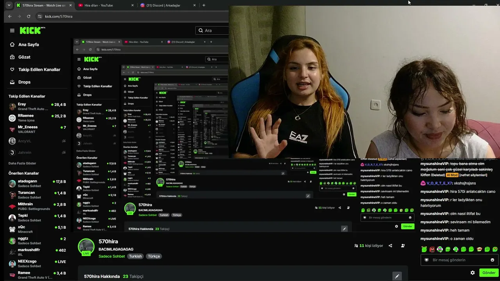This screenshot has width=500, height=281.
Task: Open Drops in the sidebar
Action: (24, 82)
